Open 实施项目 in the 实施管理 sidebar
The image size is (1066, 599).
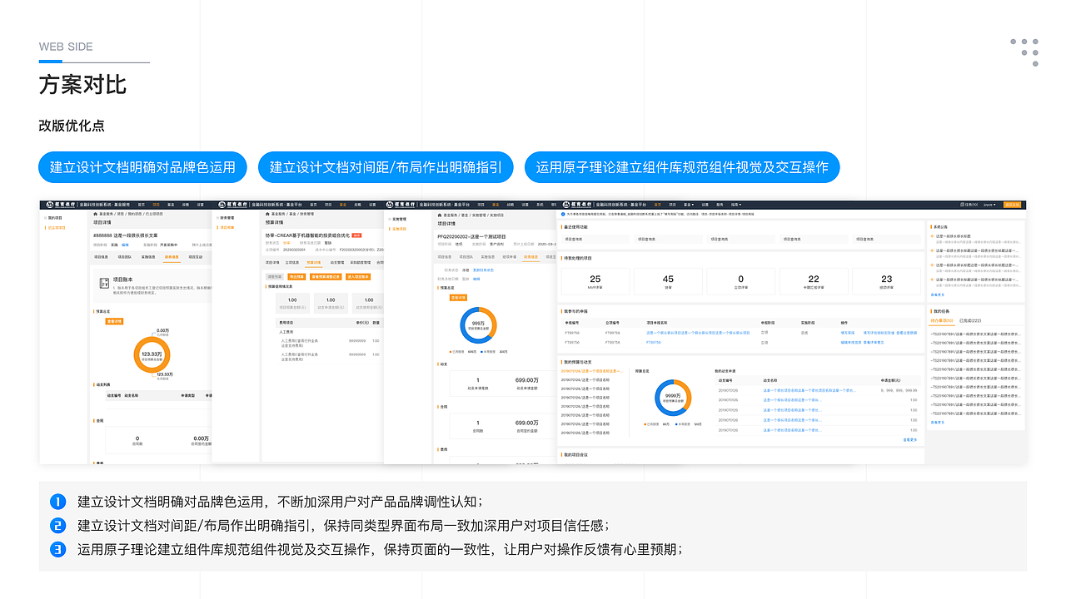(x=399, y=227)
